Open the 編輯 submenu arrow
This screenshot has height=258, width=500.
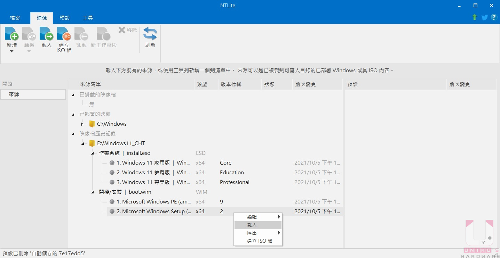(279, 217)
